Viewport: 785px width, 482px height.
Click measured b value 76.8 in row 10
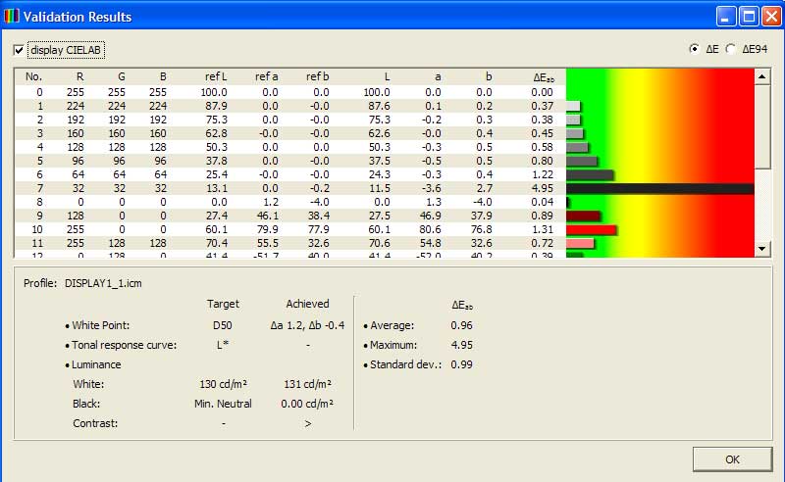point(482,229)
